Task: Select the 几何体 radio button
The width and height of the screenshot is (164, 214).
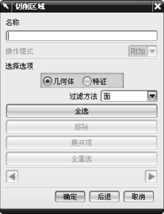Action: click(47, 81)
